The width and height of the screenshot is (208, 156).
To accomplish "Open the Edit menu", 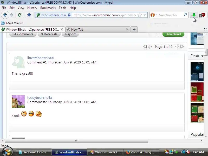I will [x=12, y=8].
